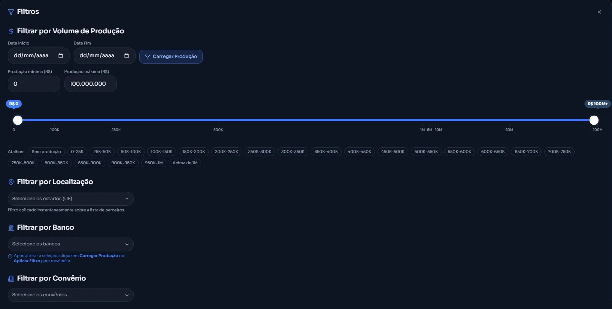Select the 350K-400K shortcut chip

tap(326, 152)
